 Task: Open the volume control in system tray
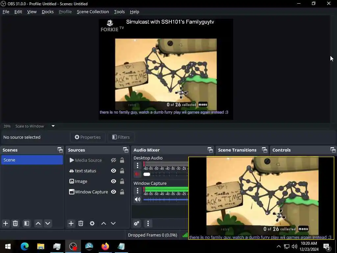pos(295,246)
